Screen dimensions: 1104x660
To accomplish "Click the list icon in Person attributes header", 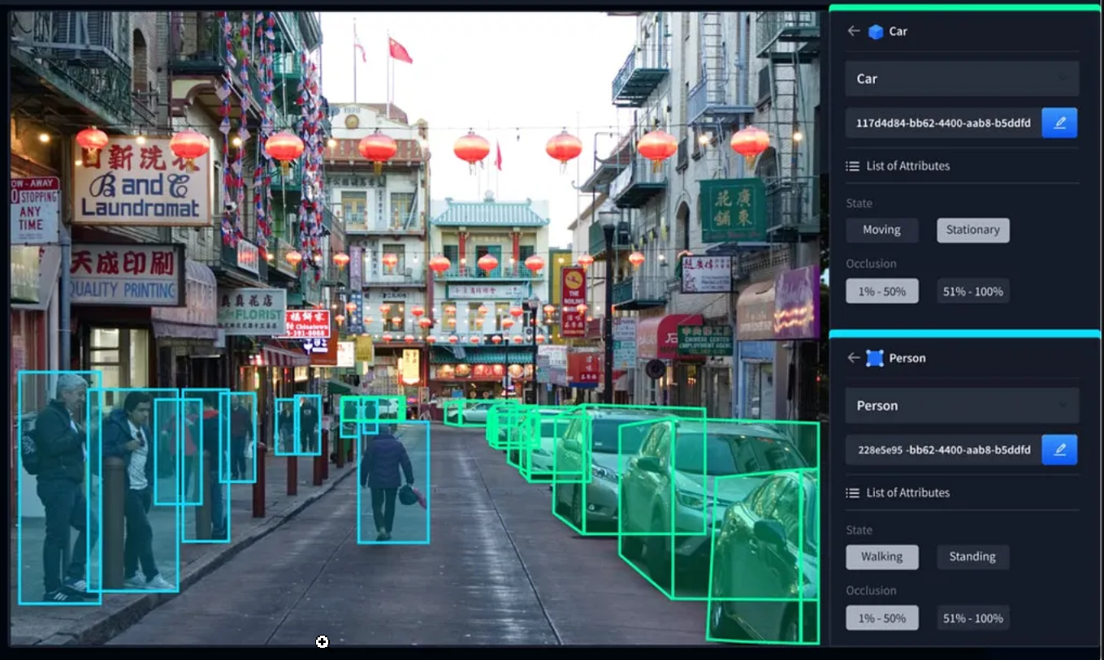I will (x=852, y=493).
